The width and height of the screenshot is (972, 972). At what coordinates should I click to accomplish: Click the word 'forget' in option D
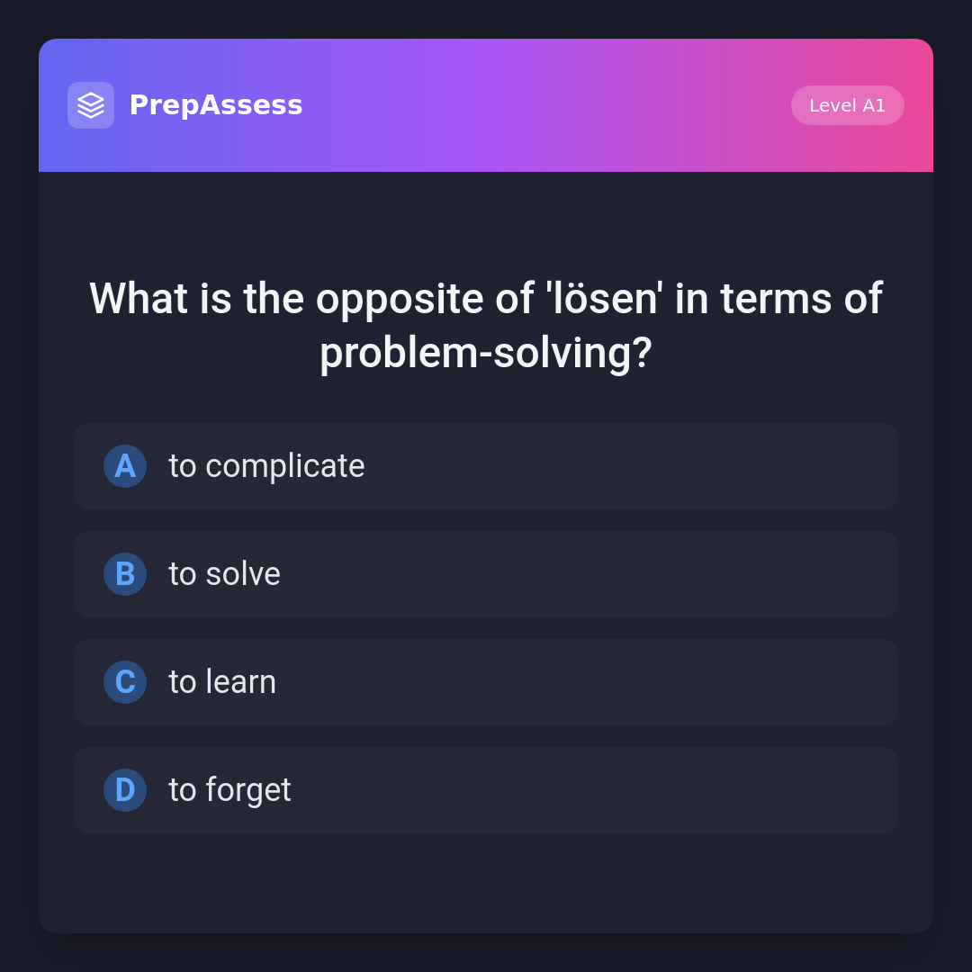click(248, 790)
